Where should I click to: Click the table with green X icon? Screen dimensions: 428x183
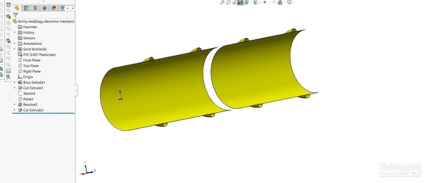(x=9, y=41)
